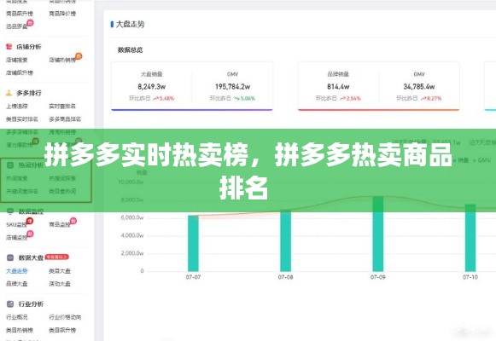This screenshot has height=341, width=496.
Task: Go to 上榜追踪 page
Action: coord(17,106)
